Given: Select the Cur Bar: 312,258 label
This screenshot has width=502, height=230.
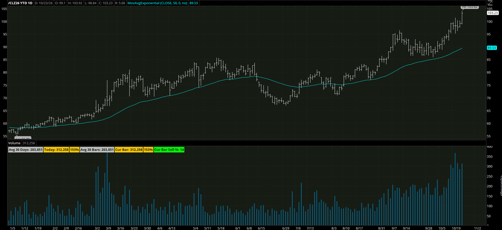Looking at the screenshot, I should click(129, 150).
